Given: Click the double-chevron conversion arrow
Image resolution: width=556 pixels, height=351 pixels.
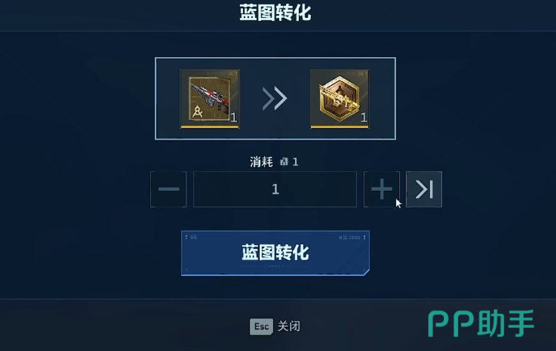Looking at the screenshot, I should click(x=274, y=98).
